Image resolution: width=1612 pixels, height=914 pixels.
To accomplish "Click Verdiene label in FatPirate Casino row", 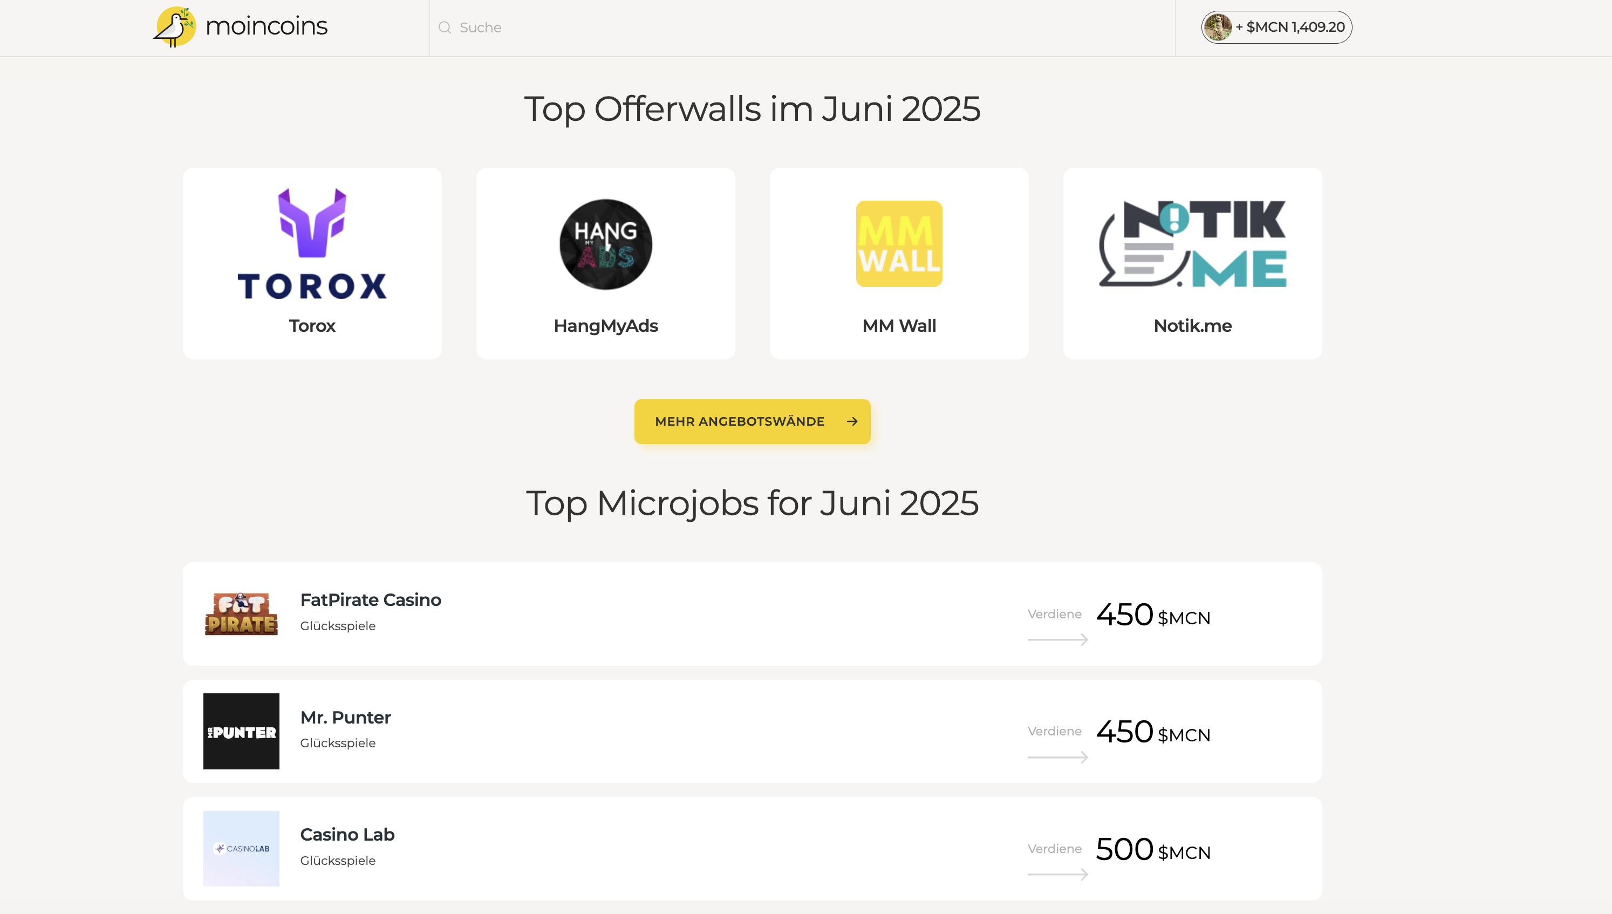I will pos(1054,614).
